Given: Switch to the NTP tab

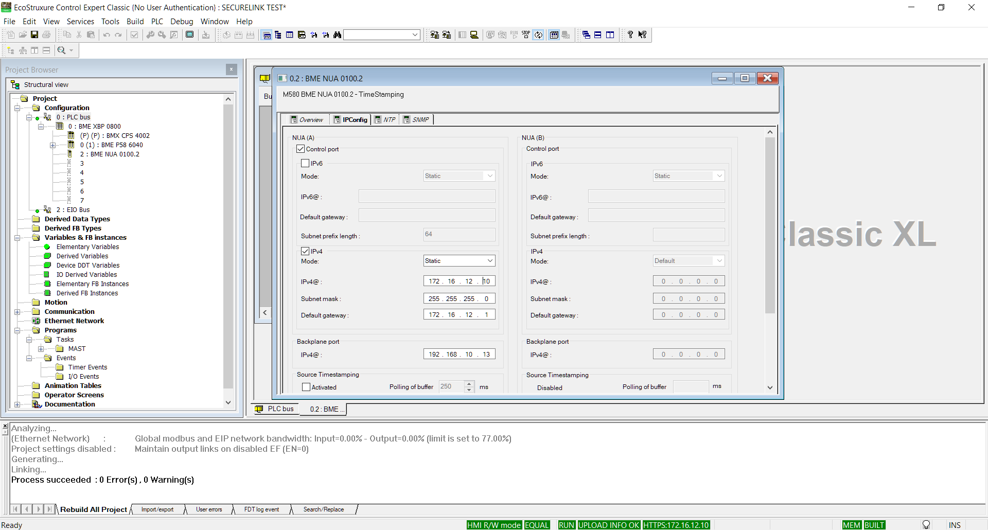Looking at the screenshot, I should 385,119.
